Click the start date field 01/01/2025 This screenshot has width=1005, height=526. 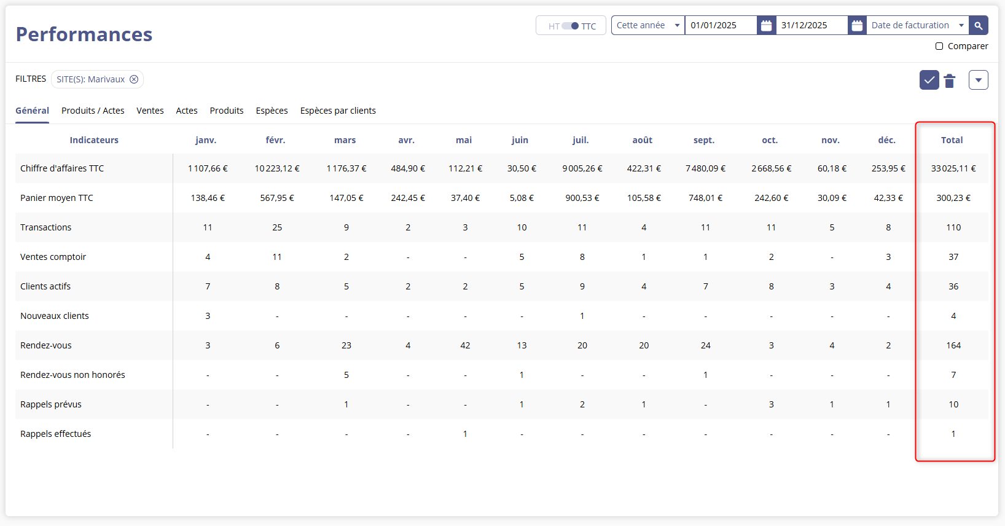coord(720,25)
